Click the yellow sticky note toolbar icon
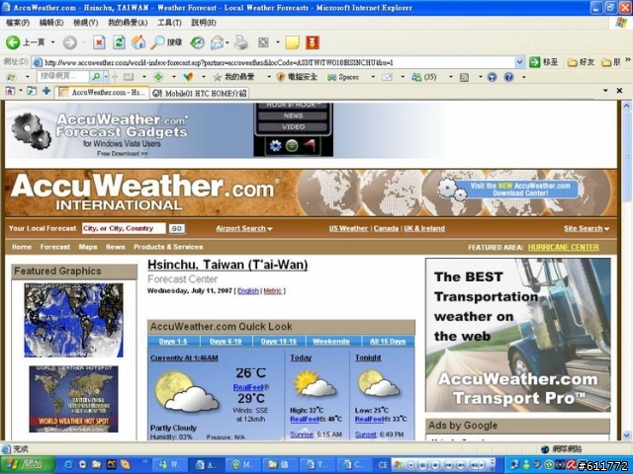Screen dimensions: 633x474 click(292, 42)
